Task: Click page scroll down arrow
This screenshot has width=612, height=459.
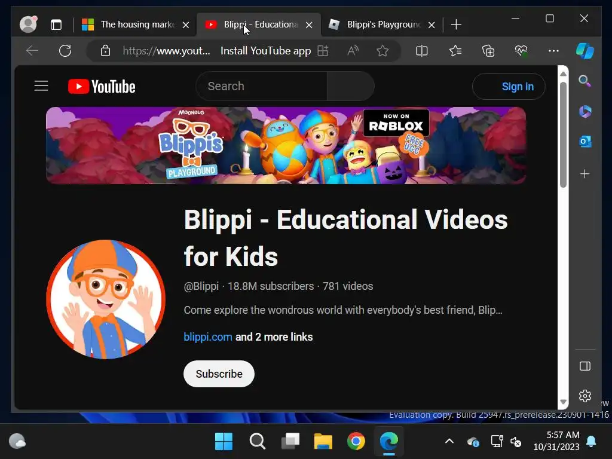Action: point(563,402)
